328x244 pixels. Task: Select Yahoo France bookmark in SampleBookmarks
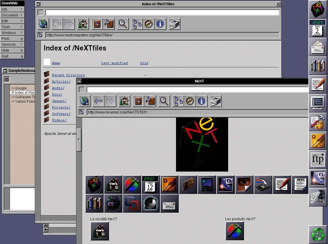[22, 101]
